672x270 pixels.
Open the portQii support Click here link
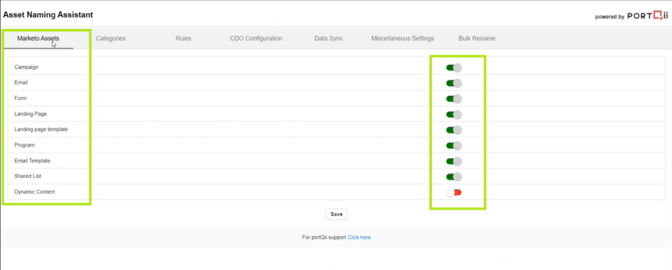pos(359,237)
